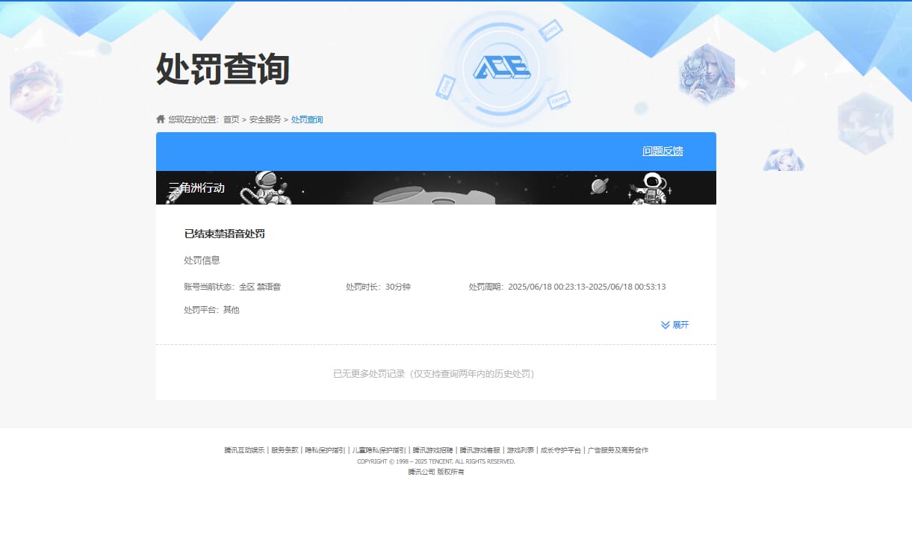912x542 pixels.
Task: Select 处罚查询 breadcrumb item
Action: coord(307,119)
